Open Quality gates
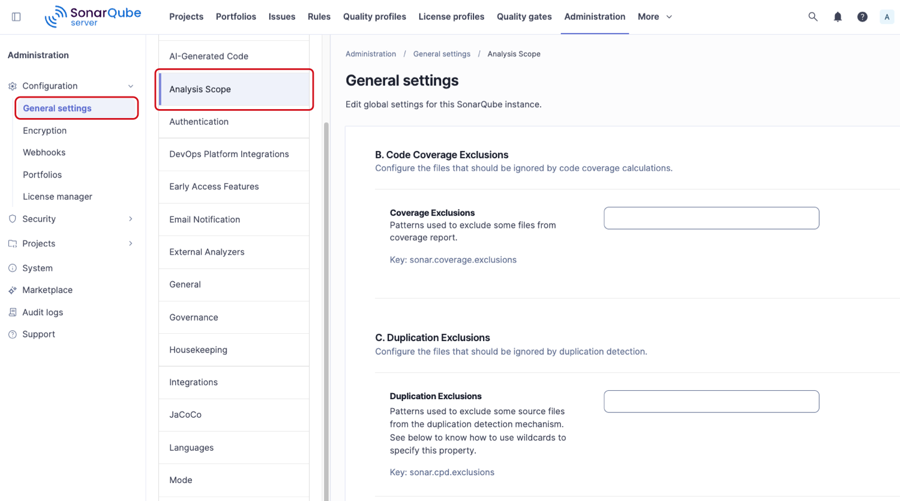 [524, 17]
